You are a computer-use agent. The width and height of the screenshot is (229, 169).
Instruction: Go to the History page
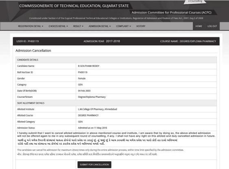pyautogui.click(x=141, y=26)
